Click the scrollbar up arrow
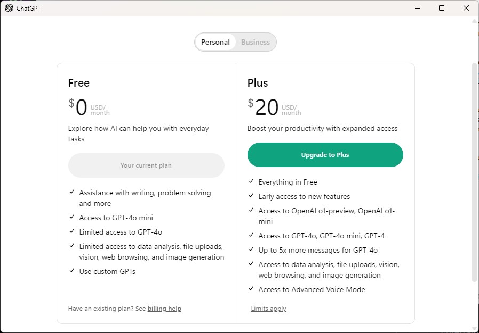 tap(475, 21)
